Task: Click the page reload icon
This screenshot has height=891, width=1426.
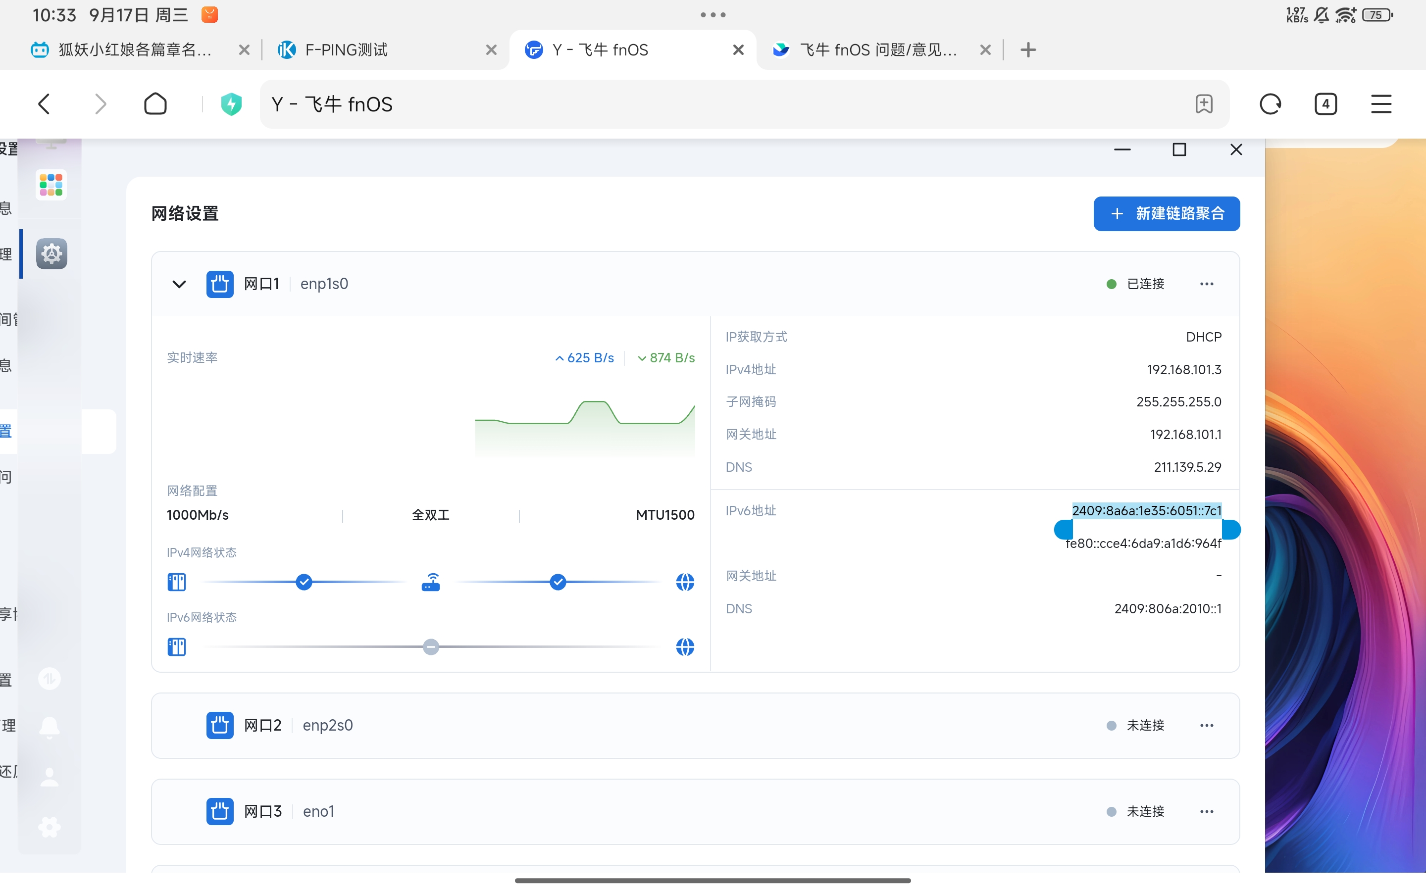Action: click(x=1270, y=104)
